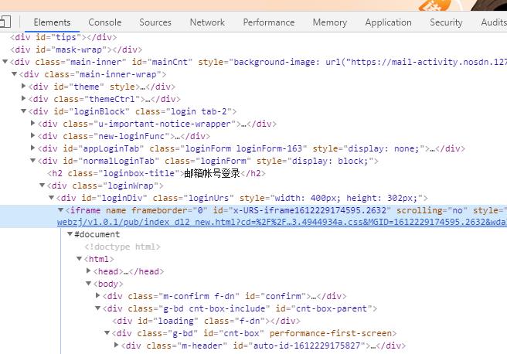Expand the head element
The width and height of the screenshot is (507, 354).
88,271
